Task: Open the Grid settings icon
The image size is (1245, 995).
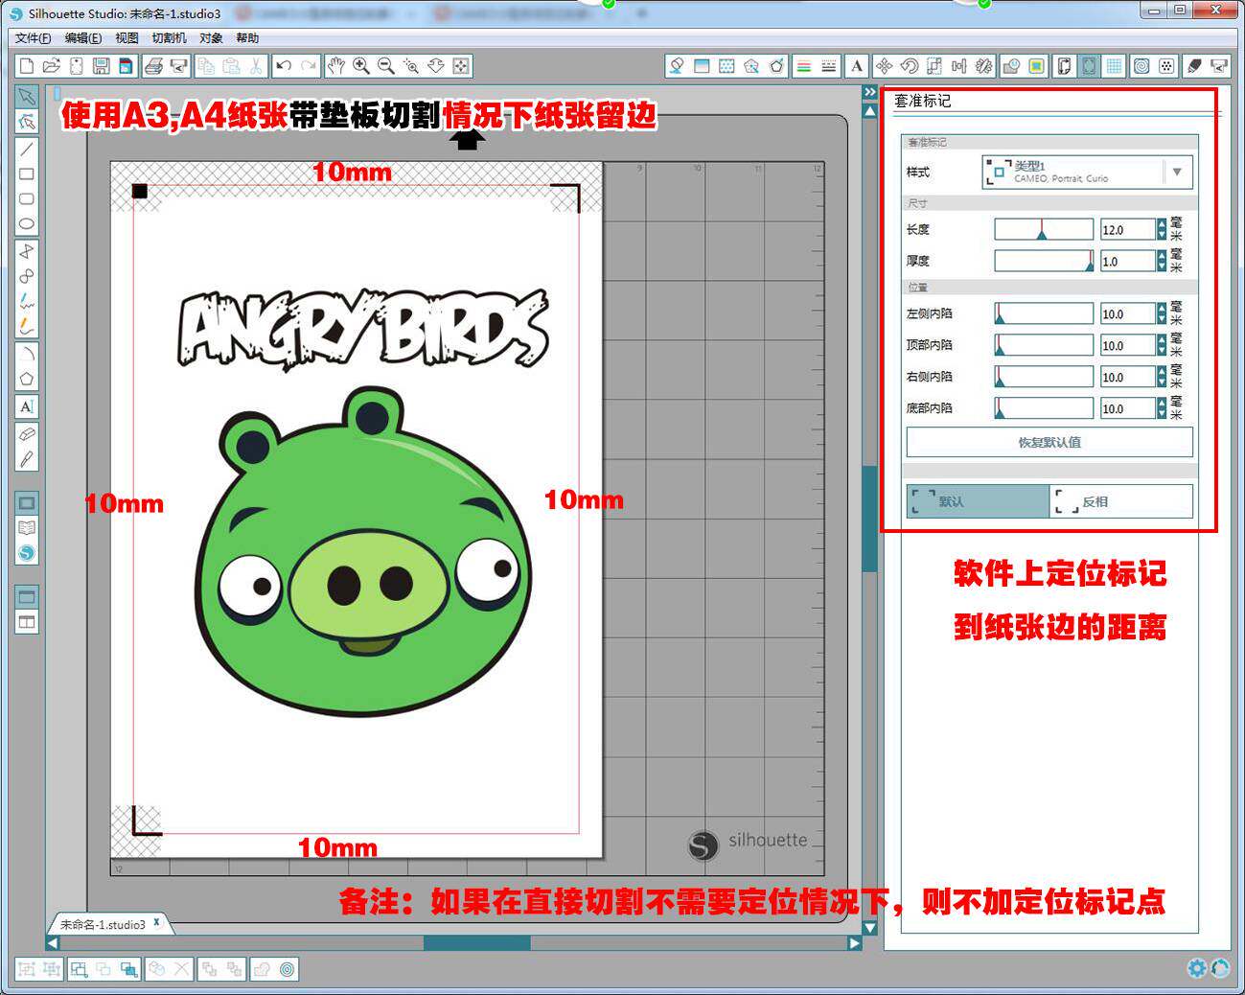Action: click(1115, 66)
